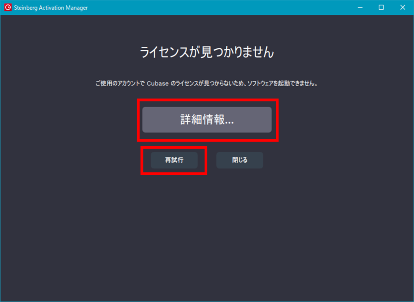Minimize the Steinberg Activation Manager window
This screenshot has width=414, height=302.
coord(360,8)
